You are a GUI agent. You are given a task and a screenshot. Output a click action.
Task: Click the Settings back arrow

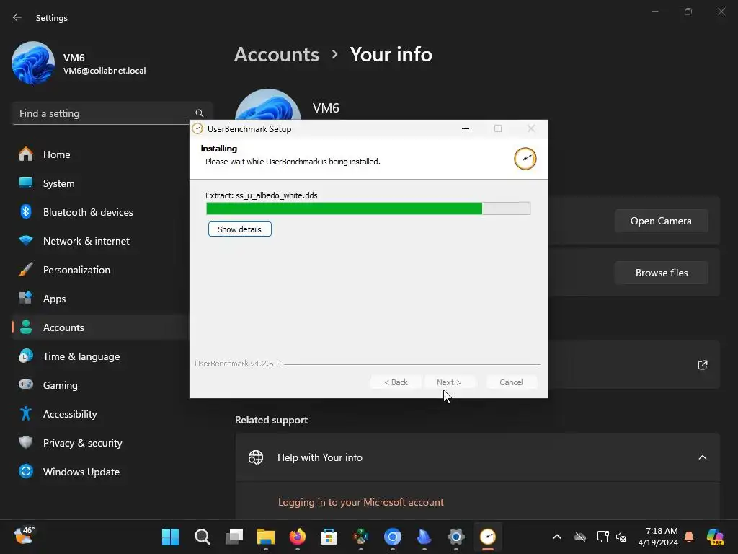17,17
